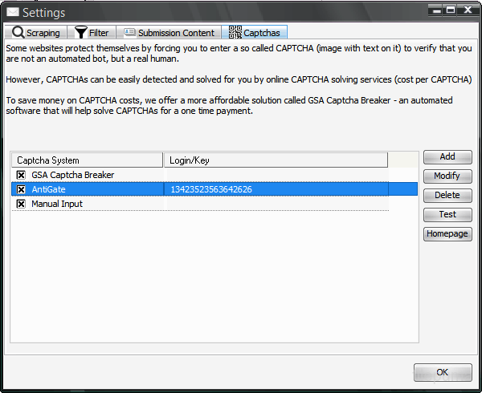Select the AntiGate key 13423523563642626
Image resolution: width=482 pixels, height=393 pixels.
(210, 189)
